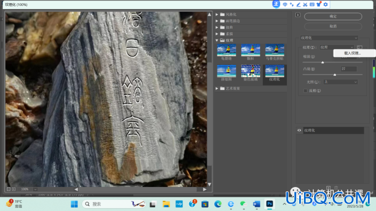376x211 pixels.
Task: Click IME 中 language mode icon
Action: (285, 4)
